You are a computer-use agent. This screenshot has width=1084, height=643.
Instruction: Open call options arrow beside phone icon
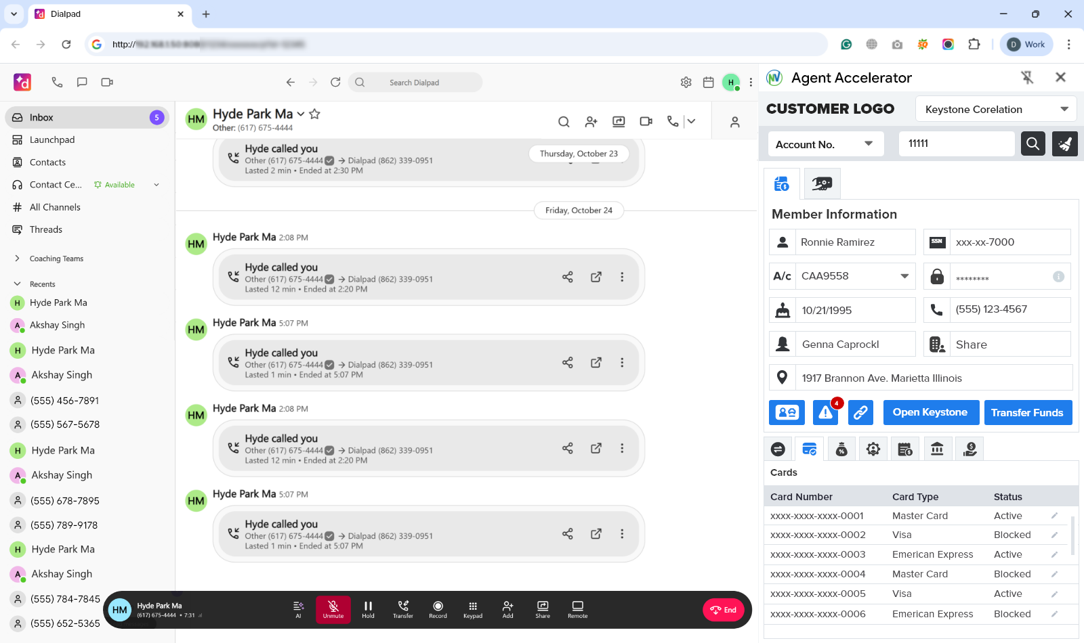[x=691, y=121]
